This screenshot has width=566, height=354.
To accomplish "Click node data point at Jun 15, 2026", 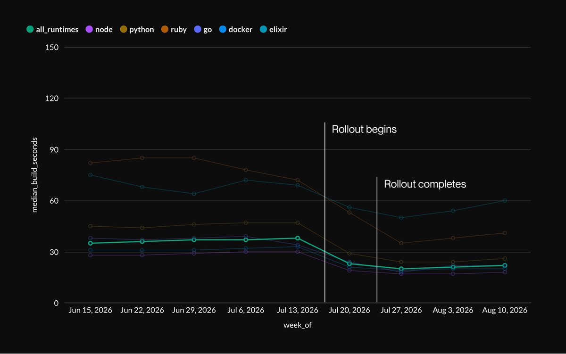I will point(90,255).
